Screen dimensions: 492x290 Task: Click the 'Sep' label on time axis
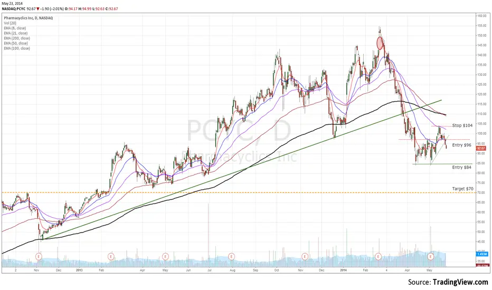coord(256,270)
